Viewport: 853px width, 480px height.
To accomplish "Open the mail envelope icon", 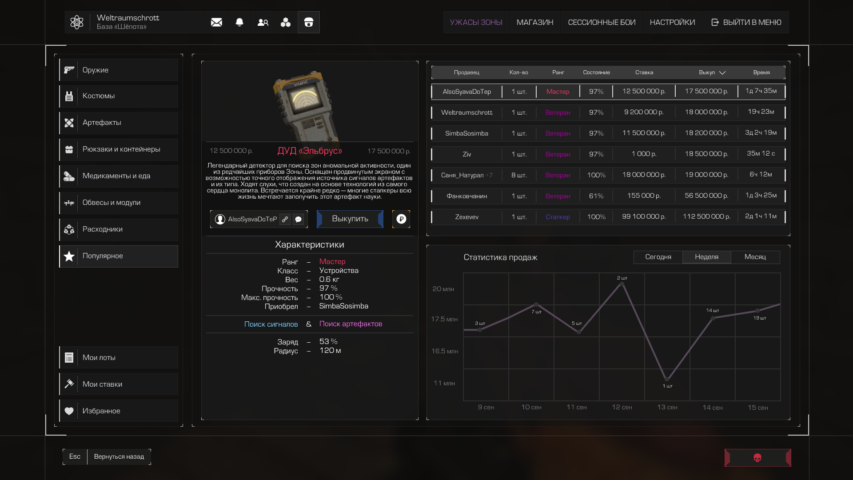I will (216, 22).
